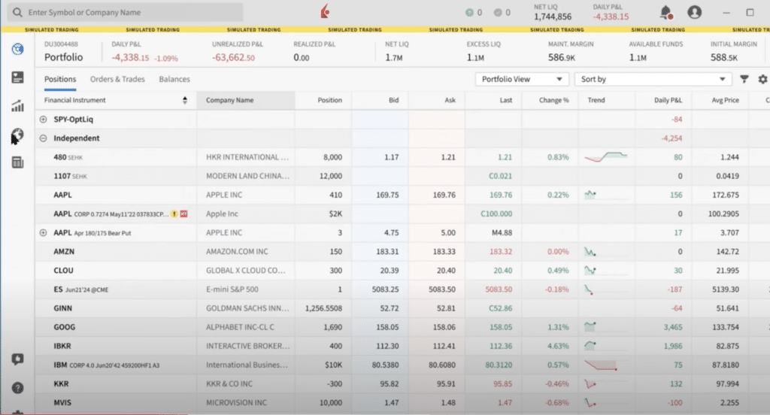Select the AMZN row symbol
Image resolution: width=770 pixels, height=415 pixels.
point(64,251)
